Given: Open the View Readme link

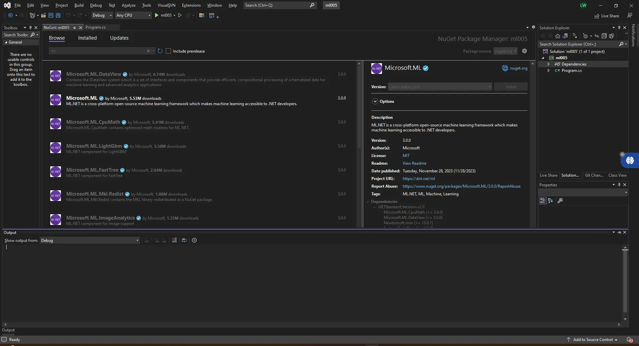Looking at the screenshot, I should pos(414,163).
